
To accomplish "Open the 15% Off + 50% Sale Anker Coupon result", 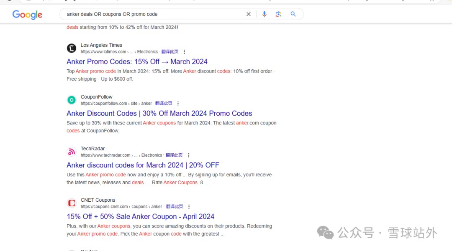I will pos(140,216).
